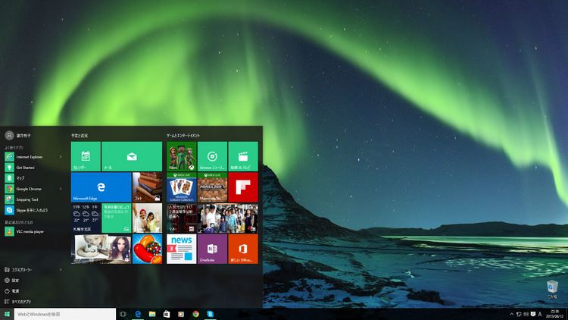Open Edge from the taskbar

pos(138,314)
